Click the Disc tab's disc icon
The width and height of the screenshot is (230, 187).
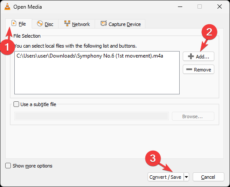(40, 23)
